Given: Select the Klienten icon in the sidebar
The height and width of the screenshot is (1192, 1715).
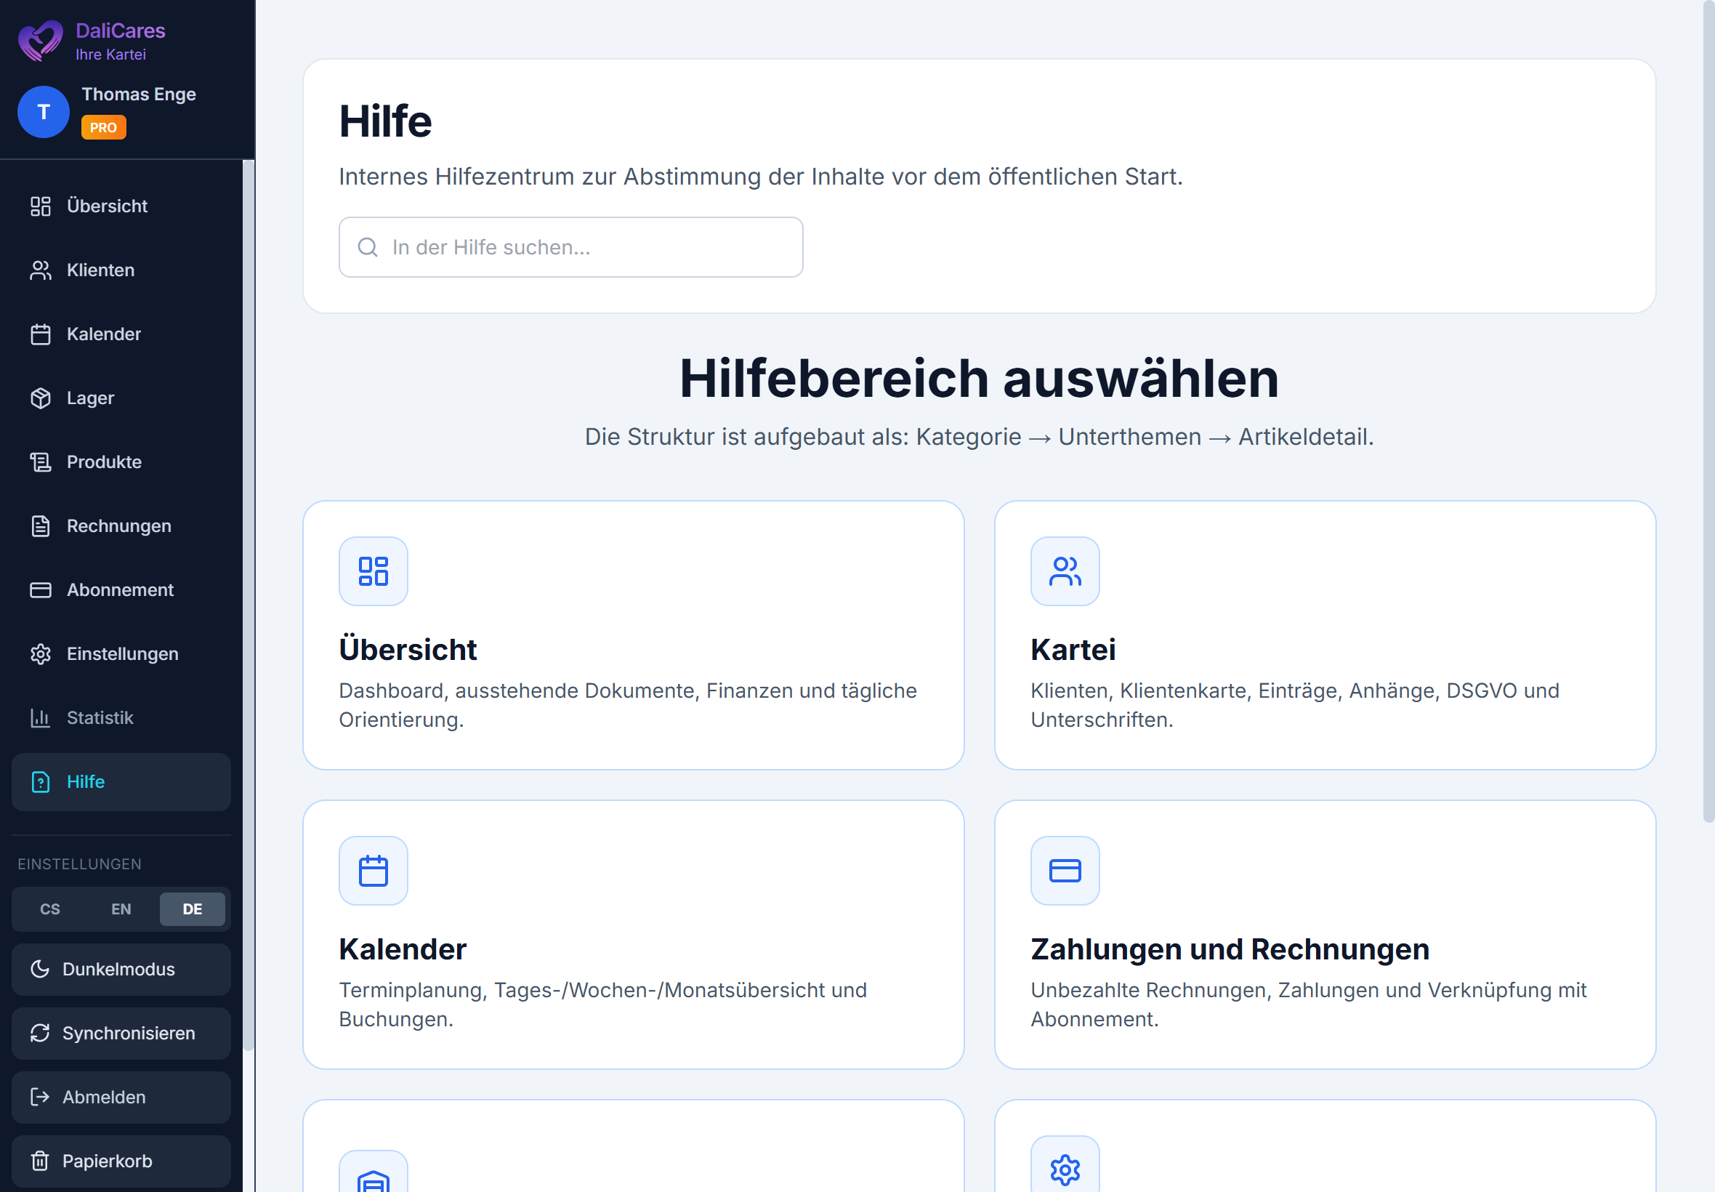Looking at the screenshot, I should pyautogui.click(x=41, y=270).
